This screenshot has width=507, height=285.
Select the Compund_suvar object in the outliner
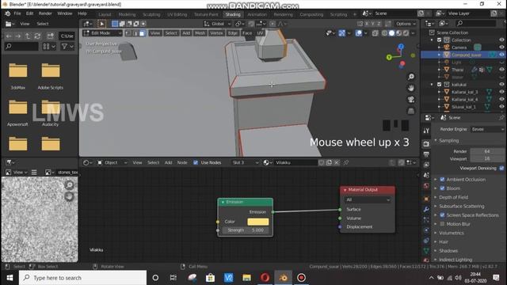(x=467, y=55)
